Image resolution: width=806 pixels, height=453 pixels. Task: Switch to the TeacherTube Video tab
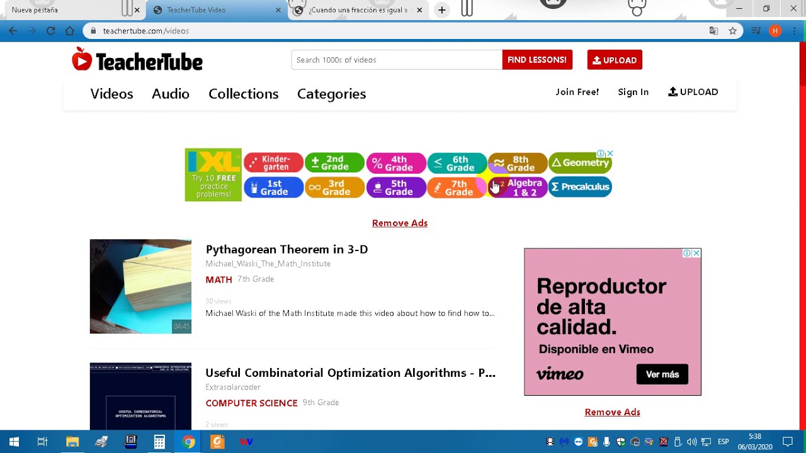(x=216, y=10)
